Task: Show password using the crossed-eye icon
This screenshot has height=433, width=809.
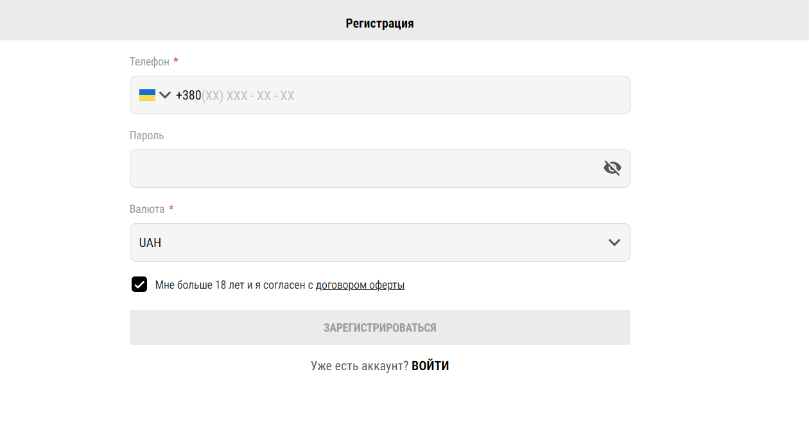Action: point(613,168)
